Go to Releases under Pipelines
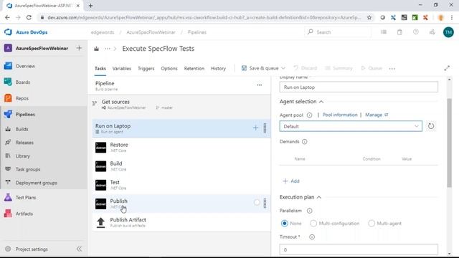 (24, 143)
